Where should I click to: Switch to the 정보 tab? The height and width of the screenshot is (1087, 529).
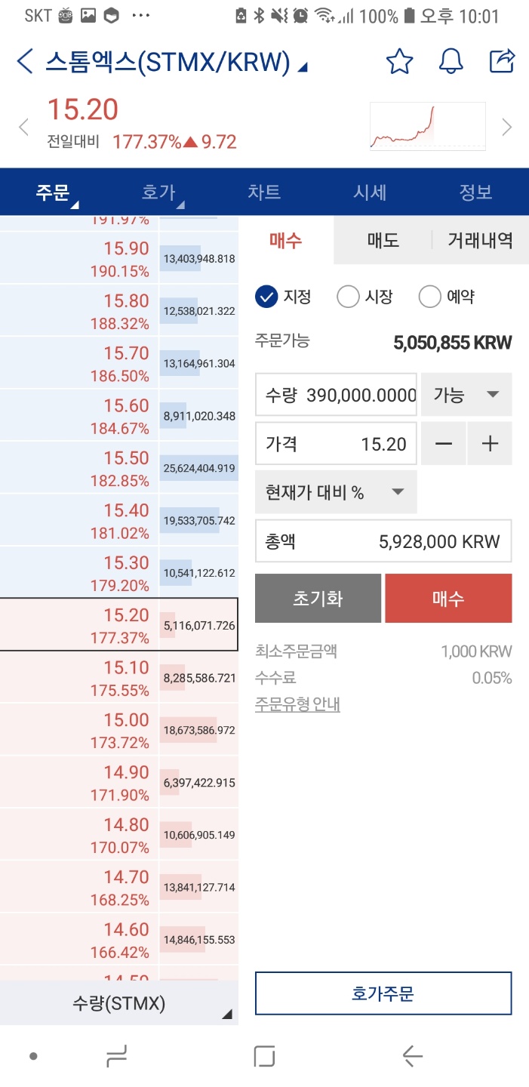point(475,192)
